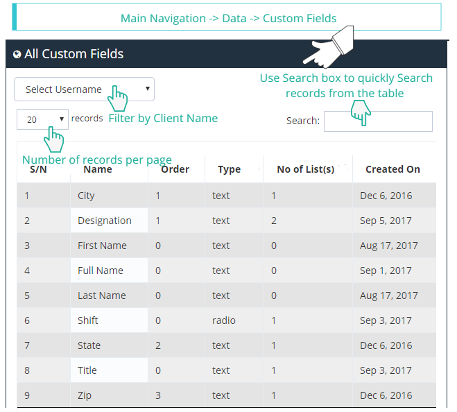
Task: Click the Main Navigation breadcrumb banner
Action: 228,18
